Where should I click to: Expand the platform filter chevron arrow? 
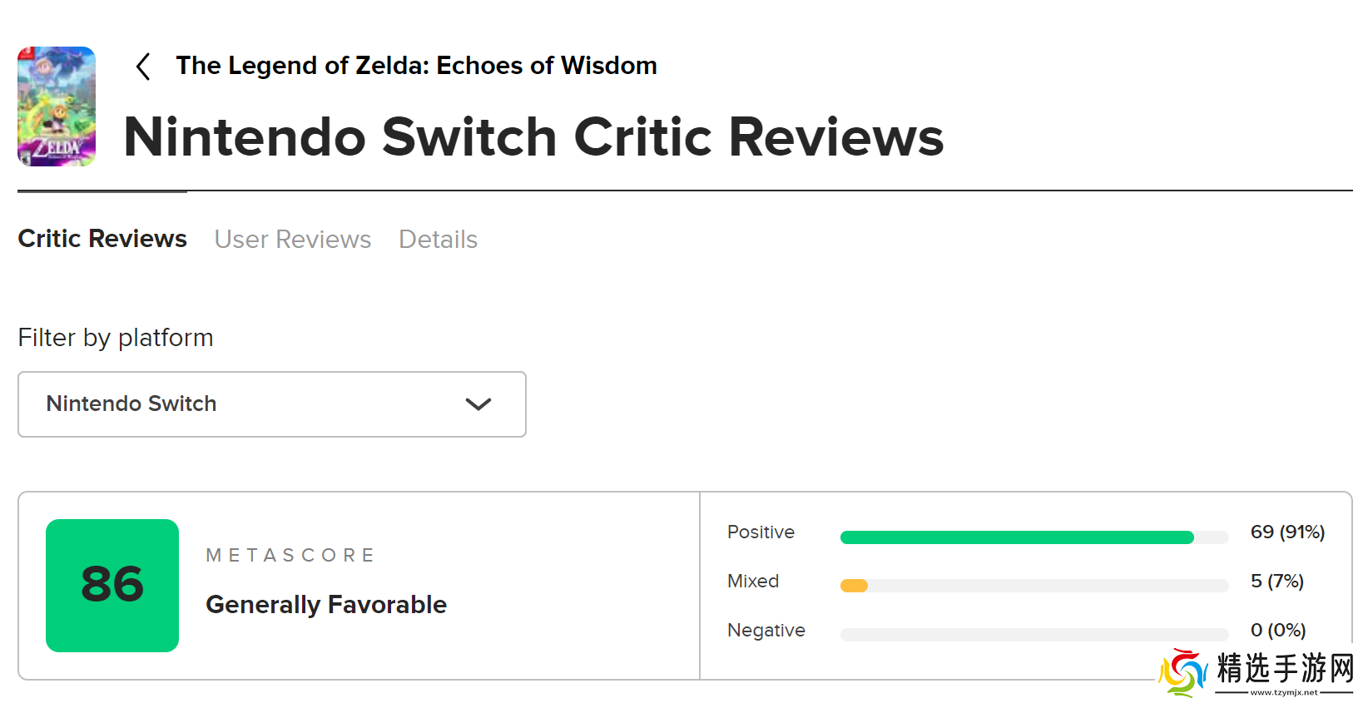click(x=478, y=404)
